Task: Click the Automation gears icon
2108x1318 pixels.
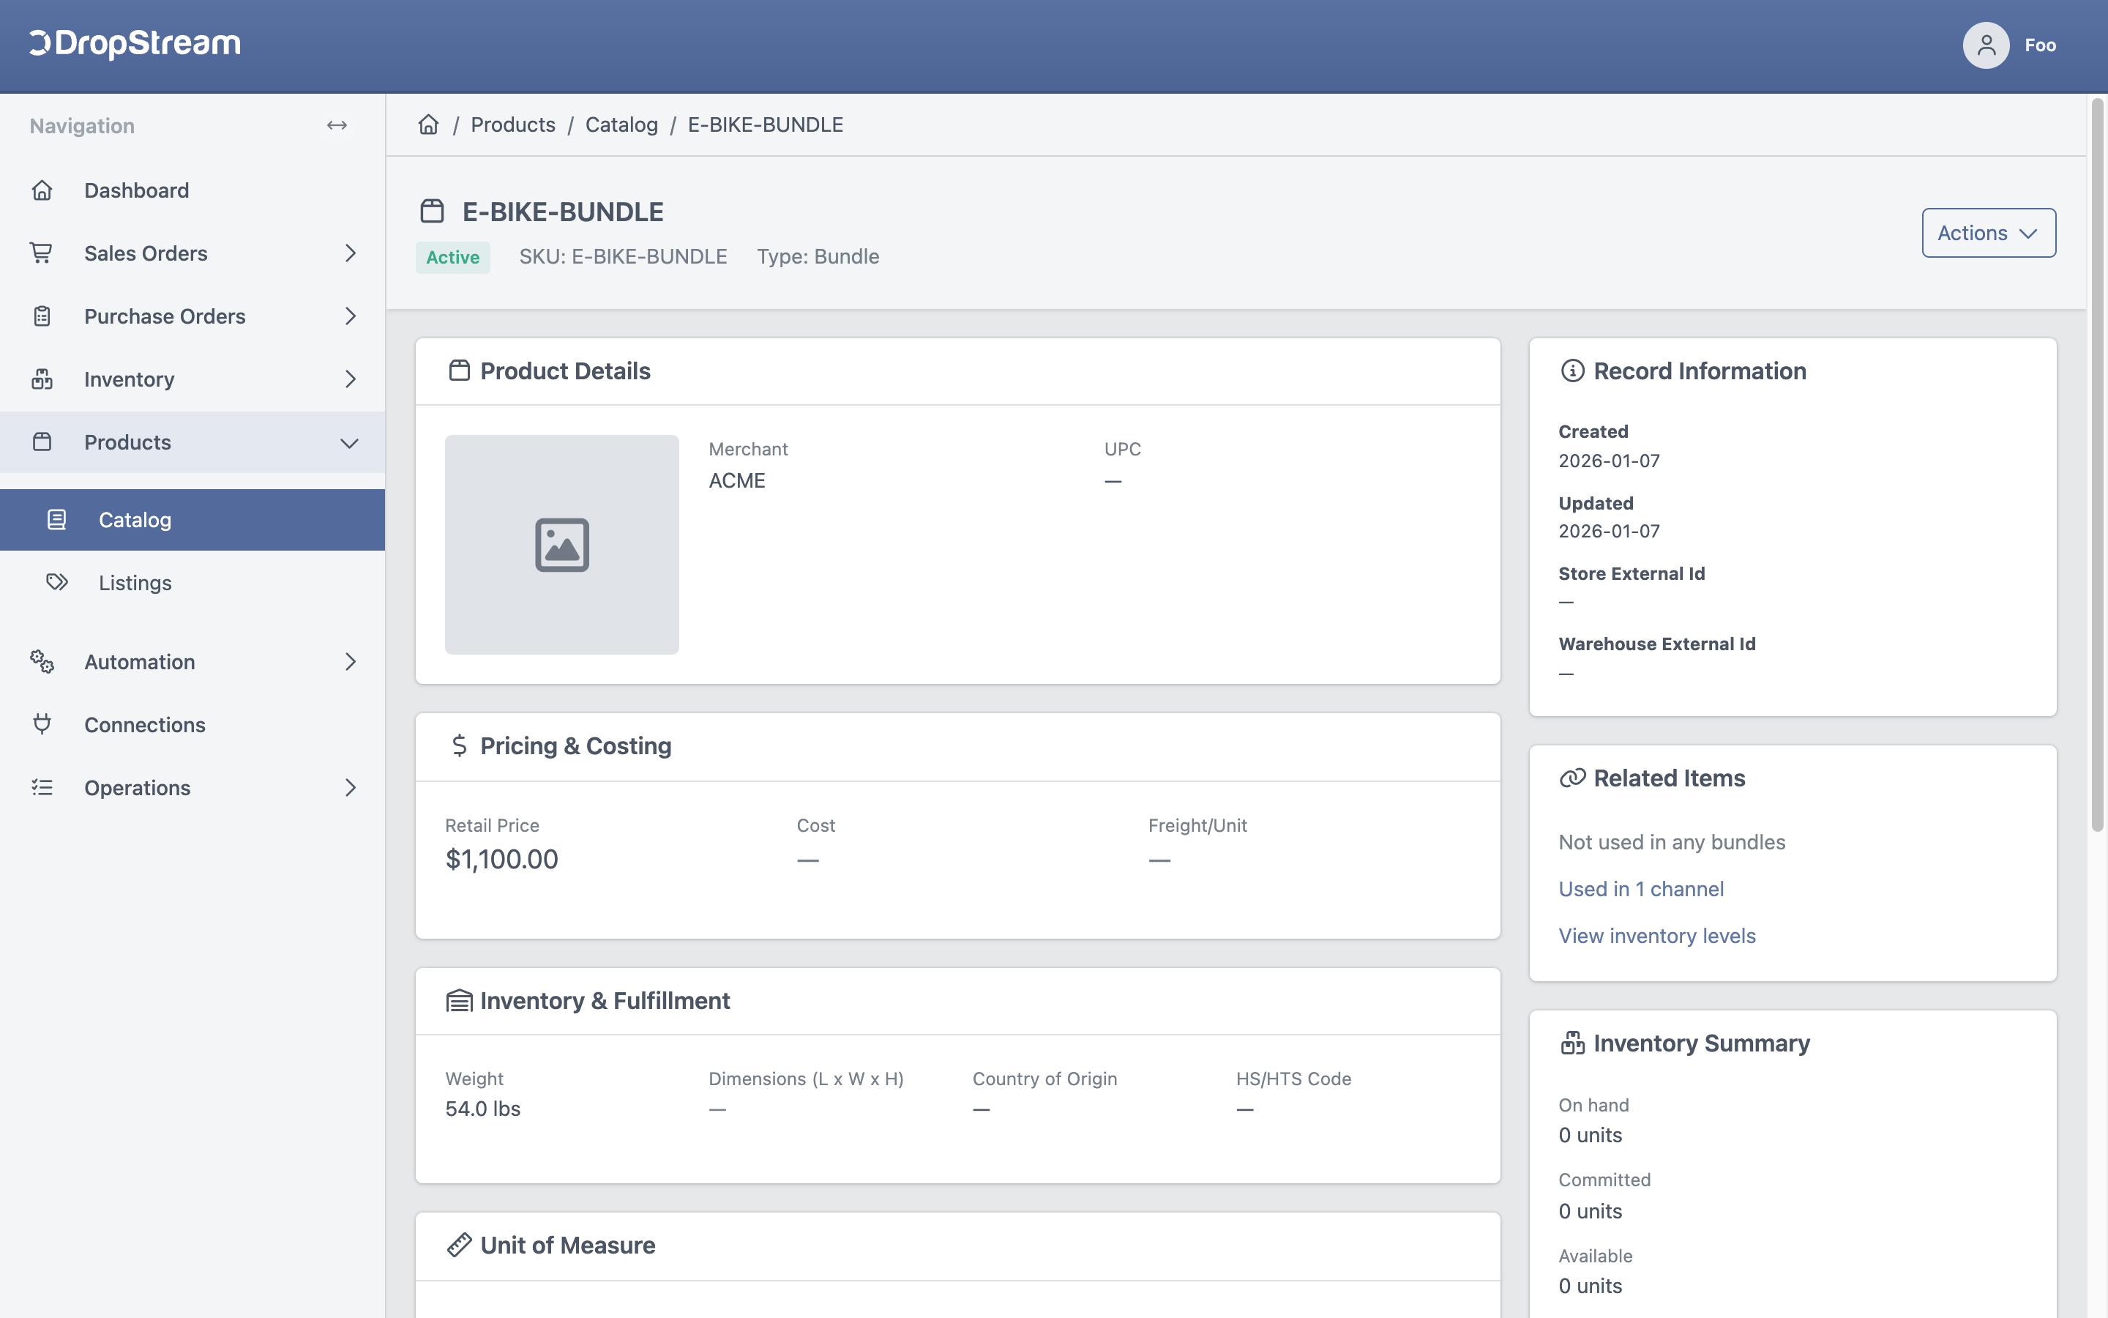Action: coord(42,662)
